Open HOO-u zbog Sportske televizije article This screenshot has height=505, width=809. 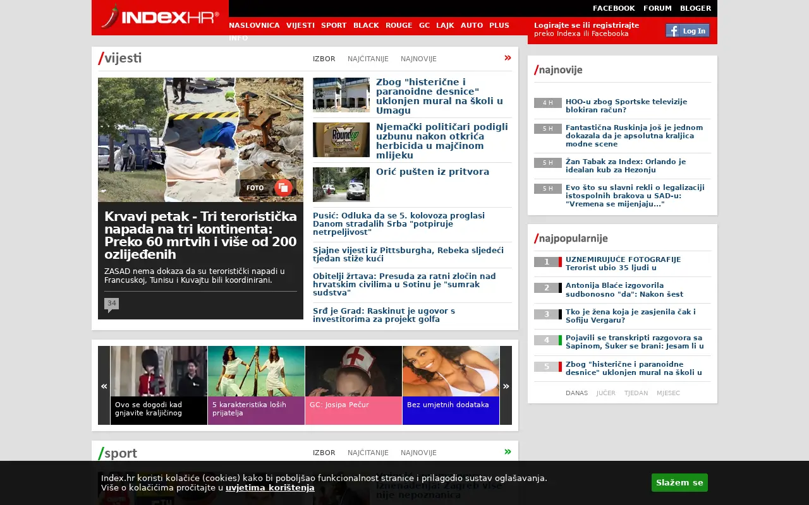[626, 105]
